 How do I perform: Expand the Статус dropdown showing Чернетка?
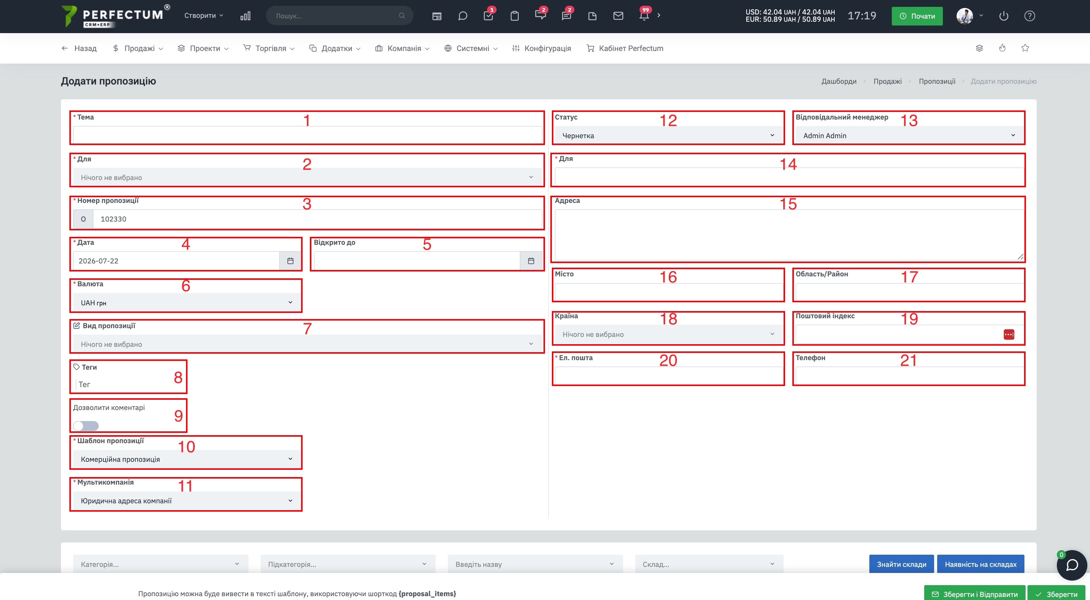point(668,136)
